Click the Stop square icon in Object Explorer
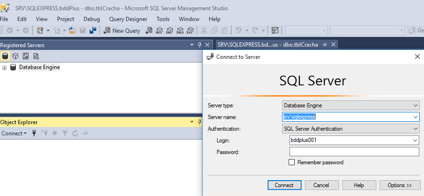424x196 pixels. (55, 133)
